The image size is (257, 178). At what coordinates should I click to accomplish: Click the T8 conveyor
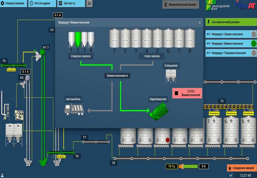click(61, 153)
